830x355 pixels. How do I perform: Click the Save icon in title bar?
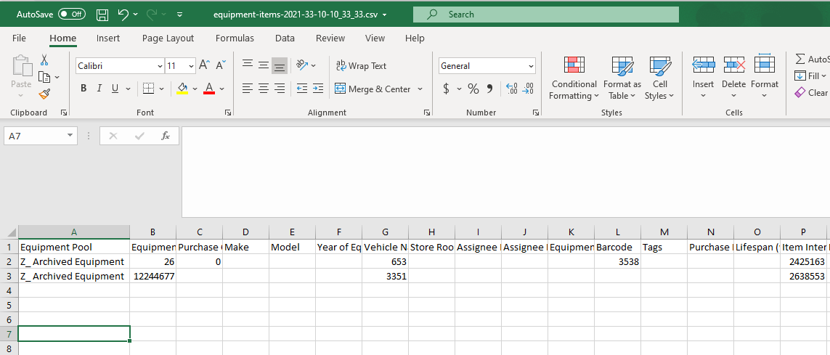tap(102, 15)
